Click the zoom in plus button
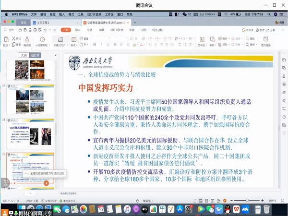The image size is (288, 216). 262,200
